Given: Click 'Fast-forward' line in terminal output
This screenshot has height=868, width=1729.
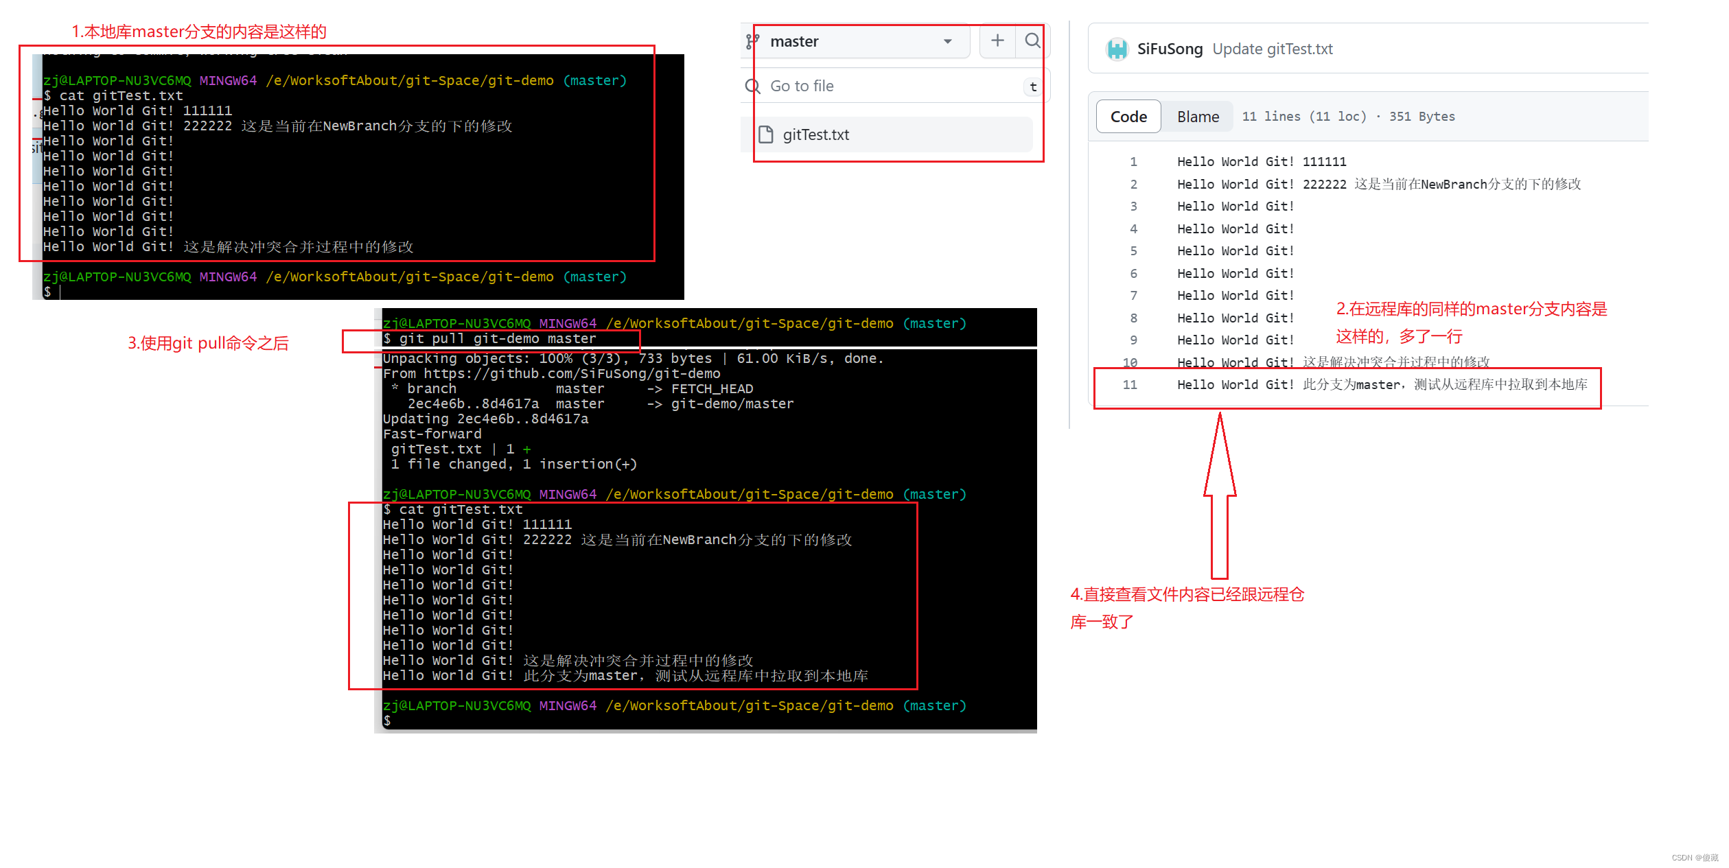Looking at the screenshot, I should (x=432, y=434).
